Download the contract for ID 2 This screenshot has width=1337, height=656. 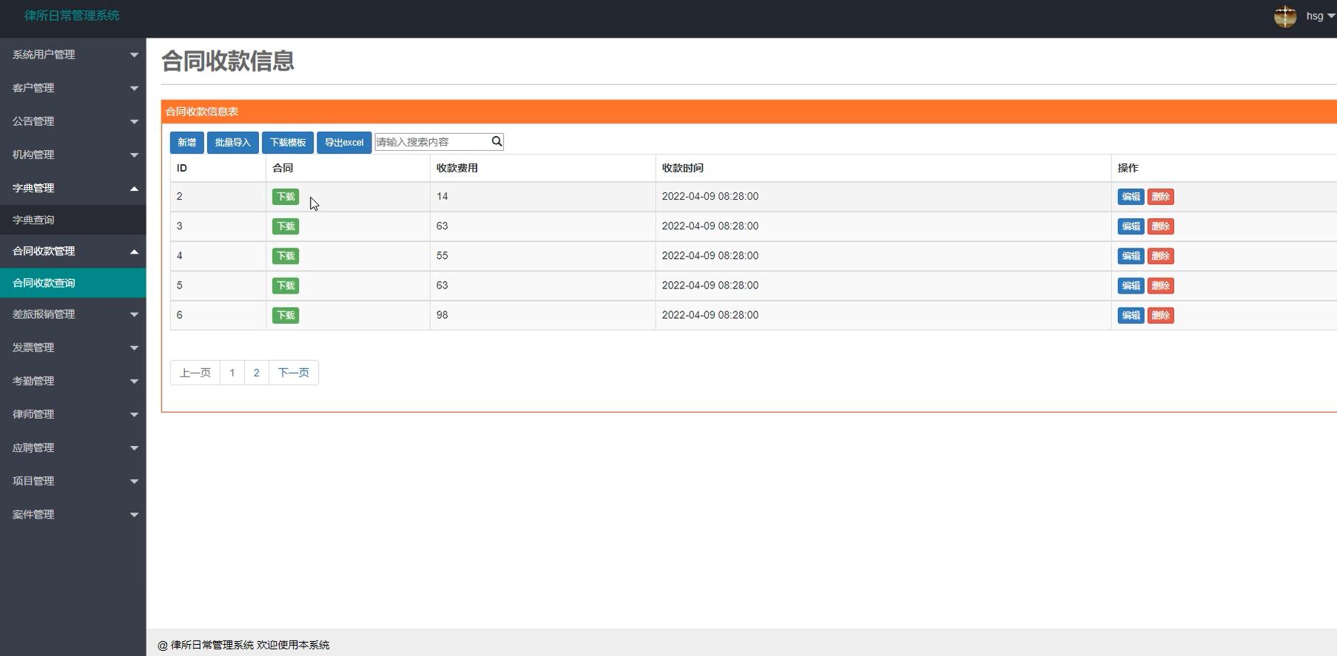click(x=285, y=197)
